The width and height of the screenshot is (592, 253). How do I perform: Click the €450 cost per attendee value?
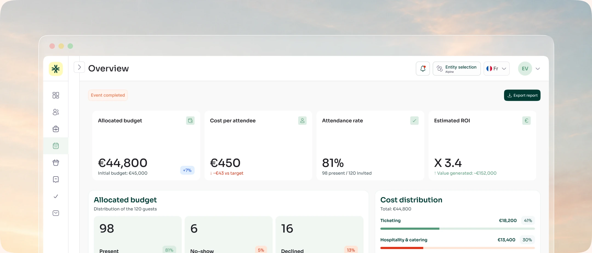pos(225,163)
